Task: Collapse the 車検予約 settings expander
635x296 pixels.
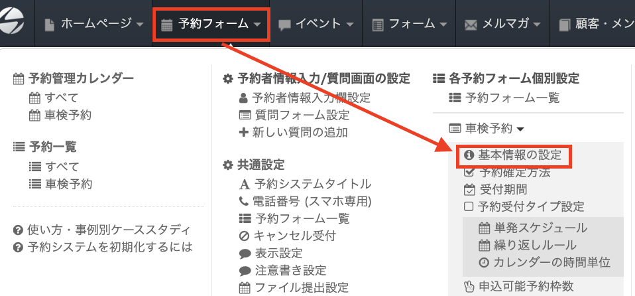Action: [487, 127]
